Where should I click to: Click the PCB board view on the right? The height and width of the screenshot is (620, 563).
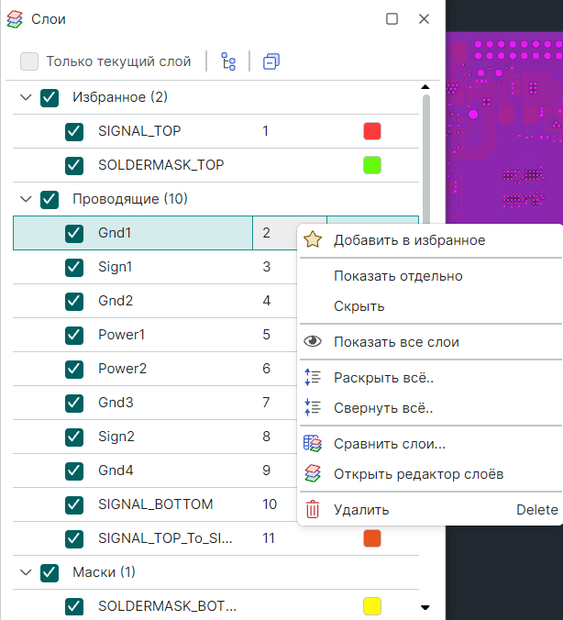coord(504,127)
